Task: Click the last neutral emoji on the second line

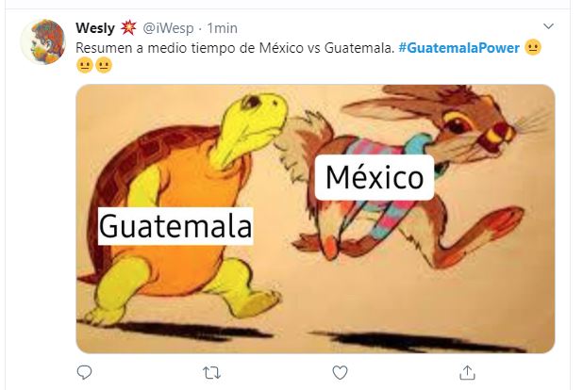Action: (x=104, y=65)
